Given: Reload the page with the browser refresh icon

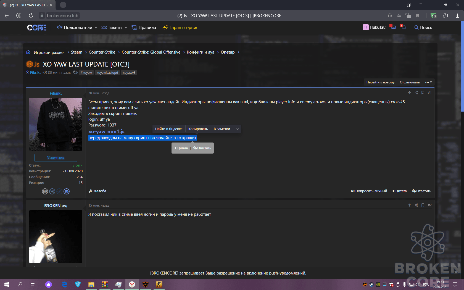Looking at the screenshot, I should point(31,15).
